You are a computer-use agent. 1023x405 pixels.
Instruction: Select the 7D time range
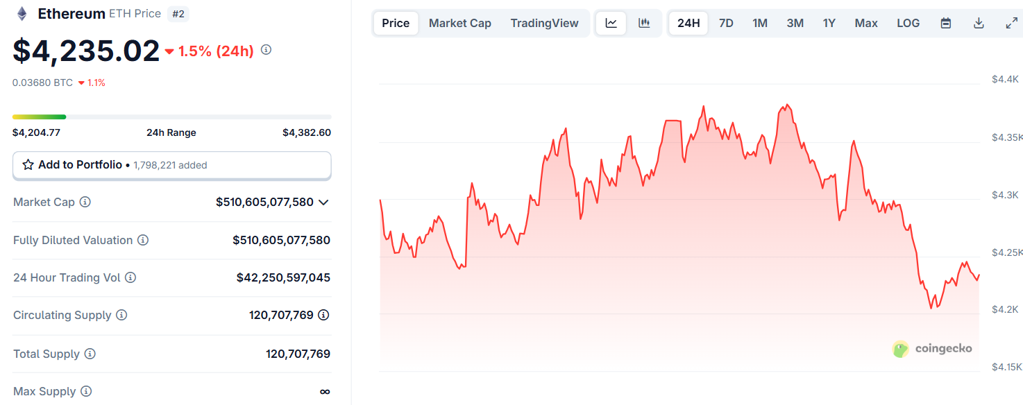click(x=726, y=23)
